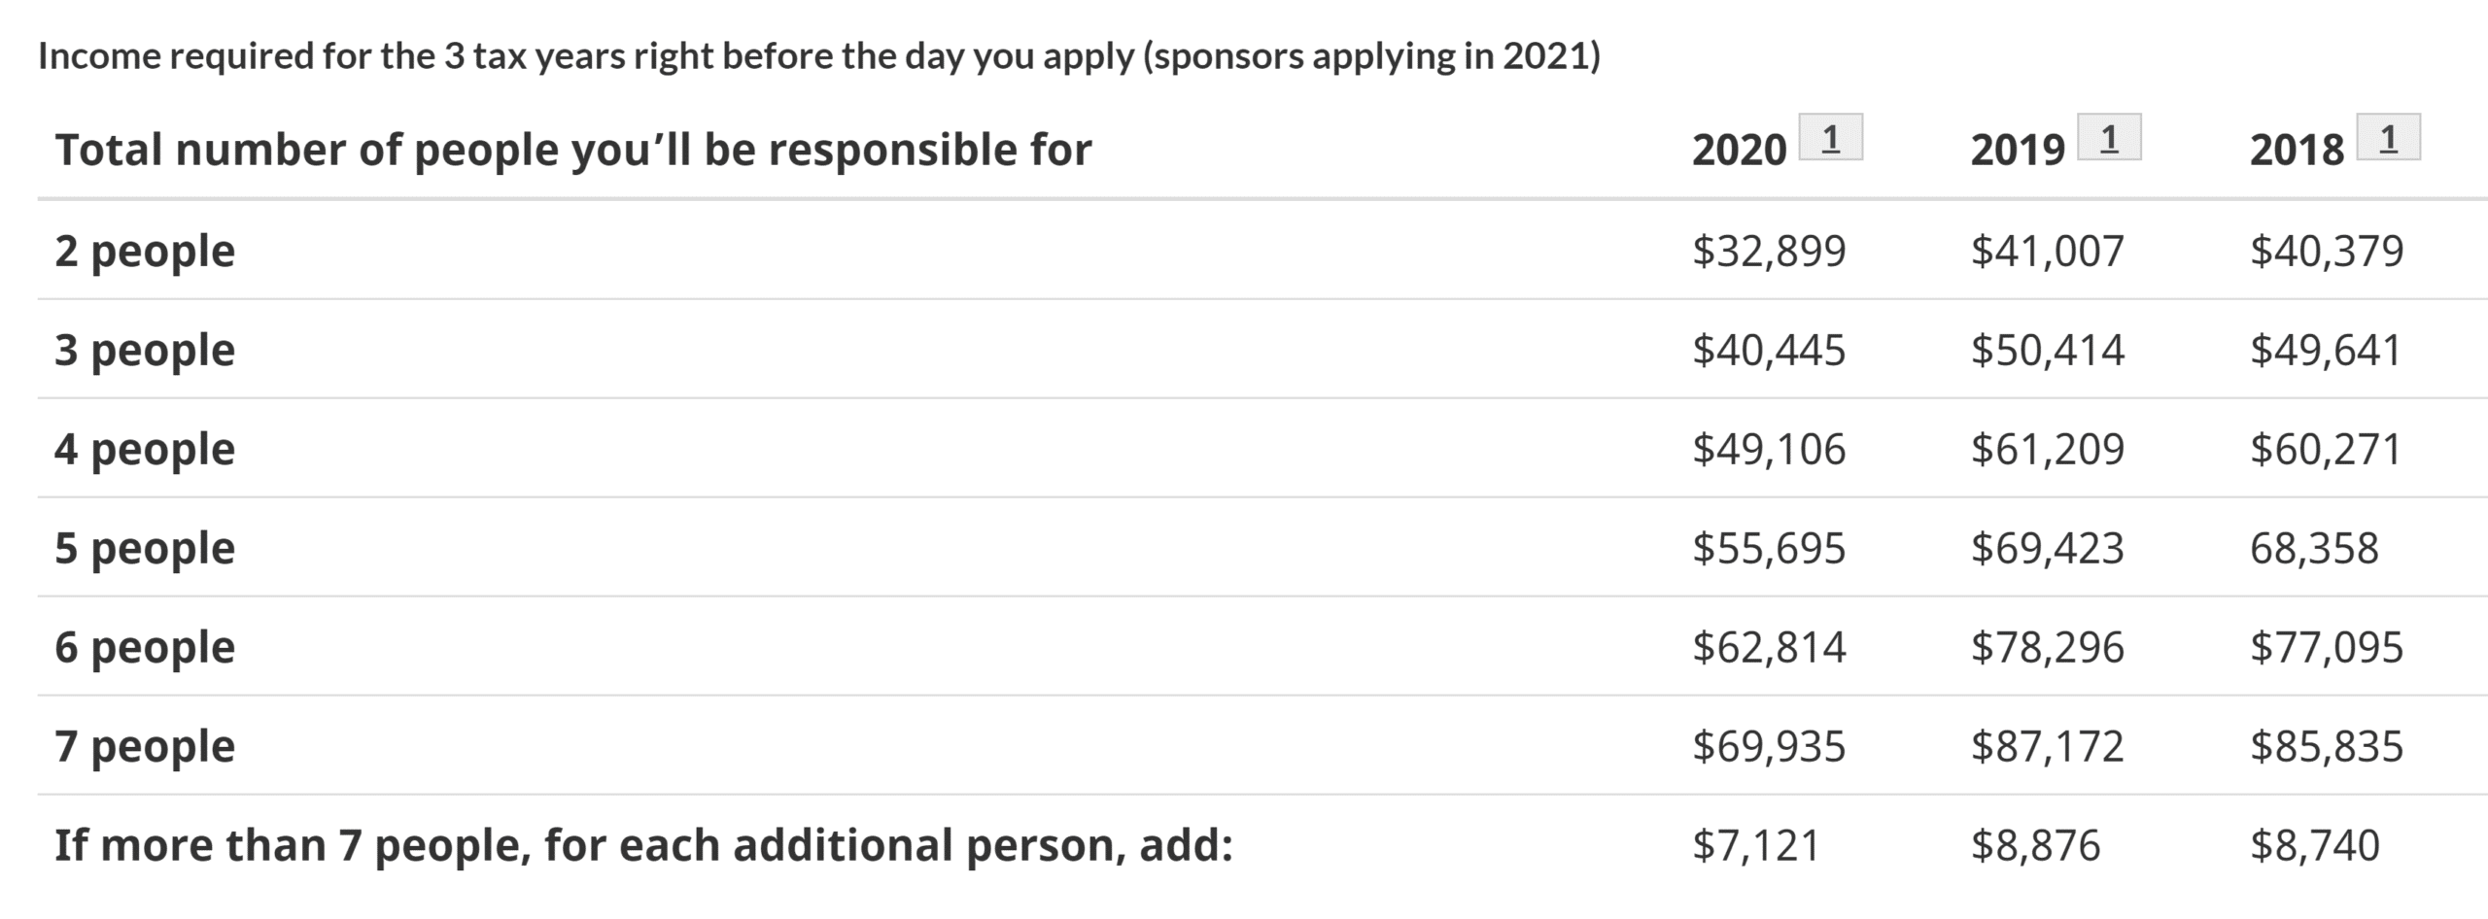The width and height of the screenshot is (2488, 919).
Task: Click the $87,172 cell for 7 people
Action: click(x=2047, y=746)
